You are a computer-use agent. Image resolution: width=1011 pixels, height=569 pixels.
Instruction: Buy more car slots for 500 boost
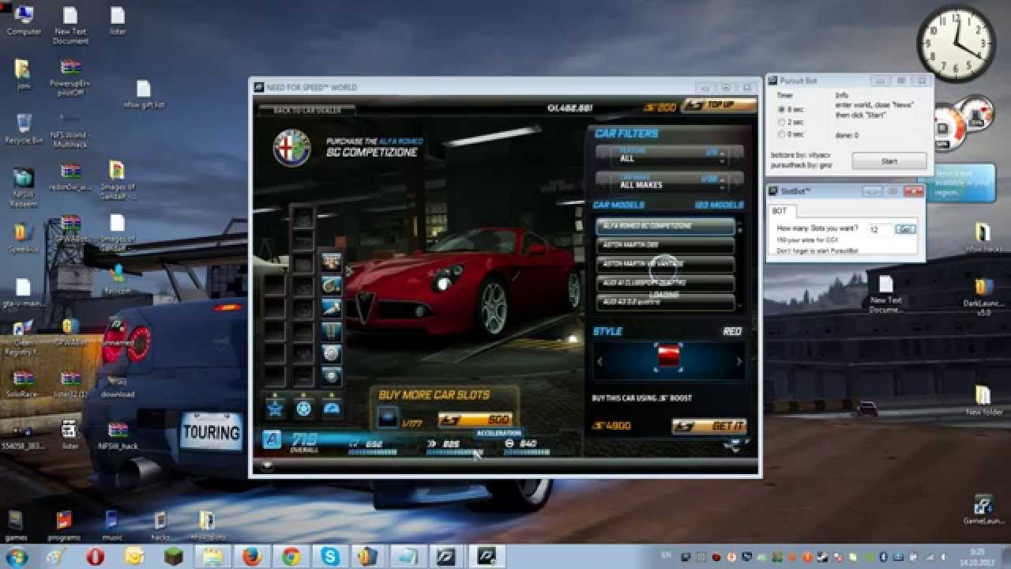[475, 420]
